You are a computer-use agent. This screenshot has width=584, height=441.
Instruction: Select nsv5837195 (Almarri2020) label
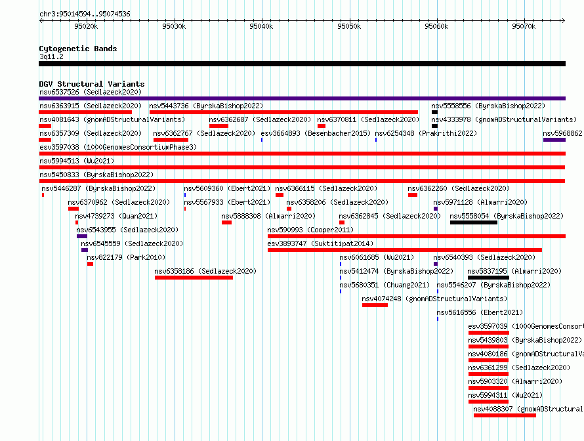[x=514, y=271]
